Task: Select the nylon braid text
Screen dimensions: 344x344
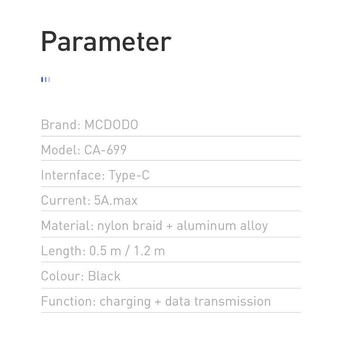Action: [x=129, y=226]
